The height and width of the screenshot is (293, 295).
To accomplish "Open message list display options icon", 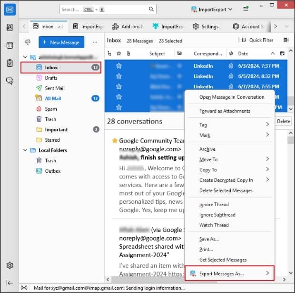I will click(286, 40).
